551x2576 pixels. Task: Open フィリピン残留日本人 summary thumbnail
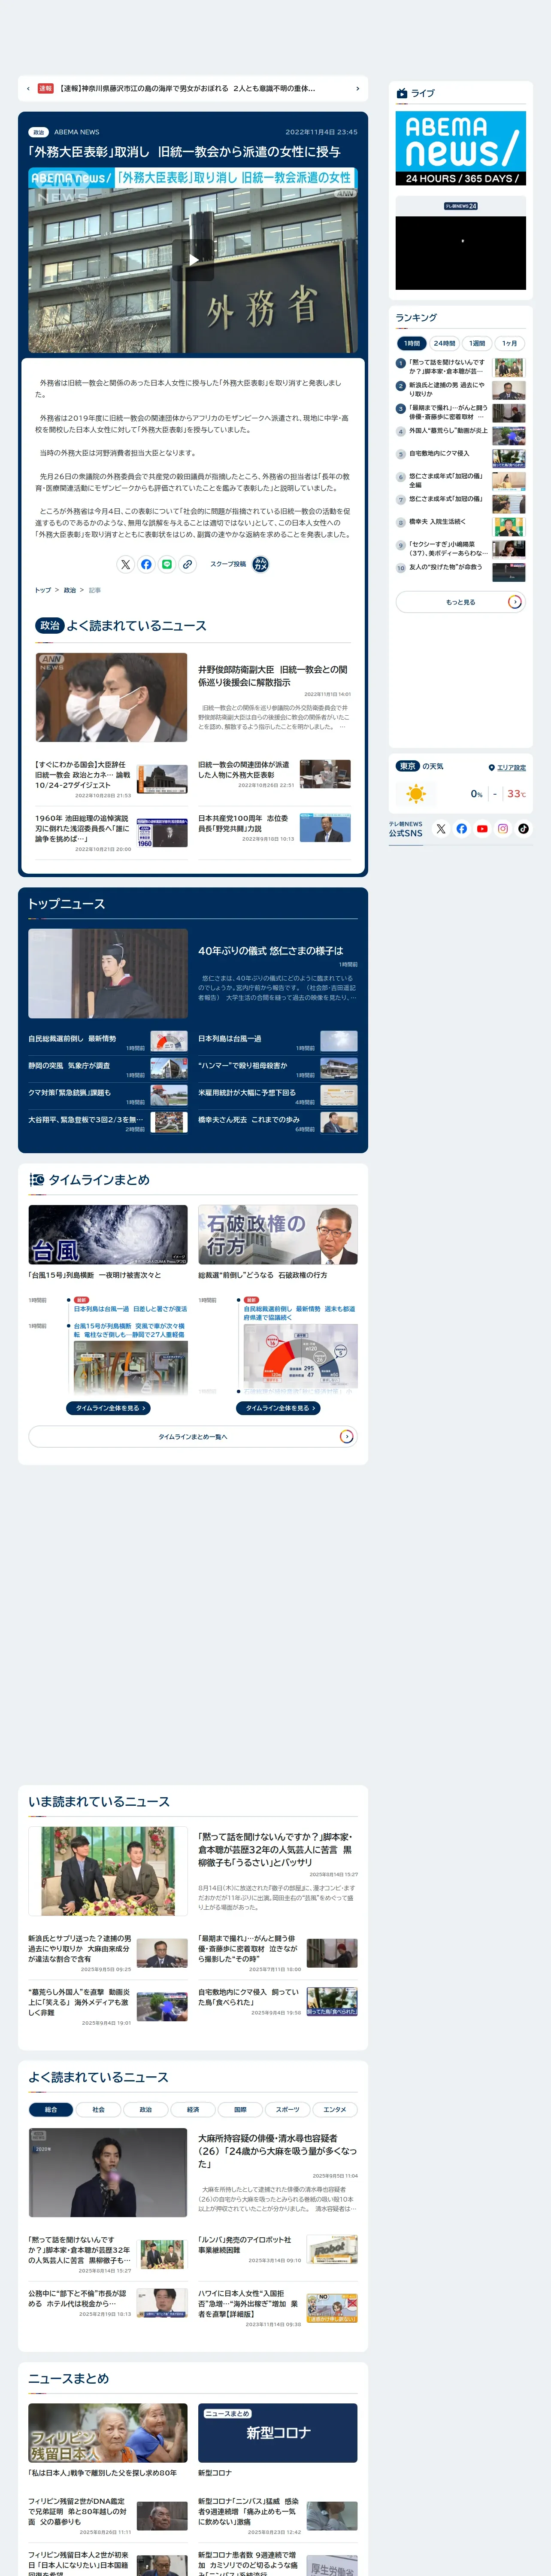pos(108,2433)
